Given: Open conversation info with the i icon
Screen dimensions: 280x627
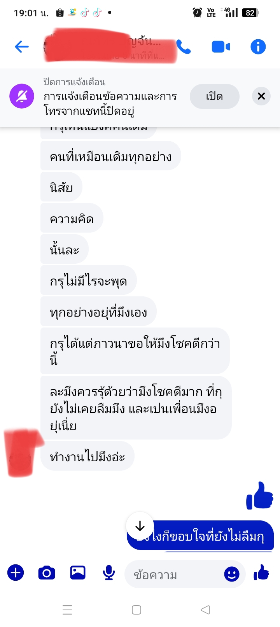Looking at the screenshot, I should click(258, 47).
